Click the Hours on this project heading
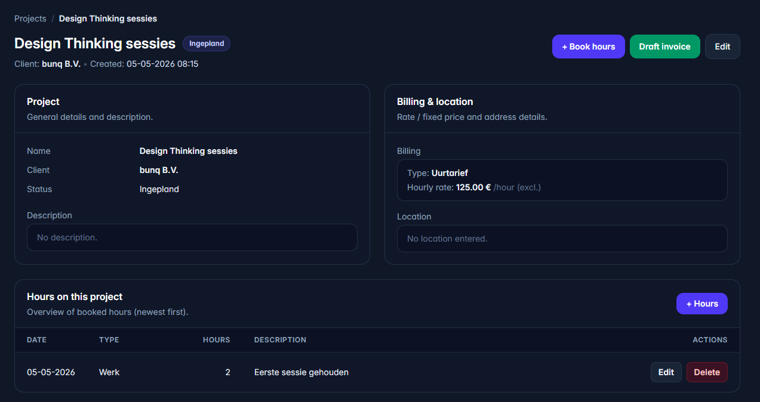760x402 pixels. (x=75, y=296)
